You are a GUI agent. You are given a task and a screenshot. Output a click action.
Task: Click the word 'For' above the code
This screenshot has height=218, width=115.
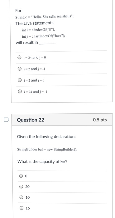[18, 11]
